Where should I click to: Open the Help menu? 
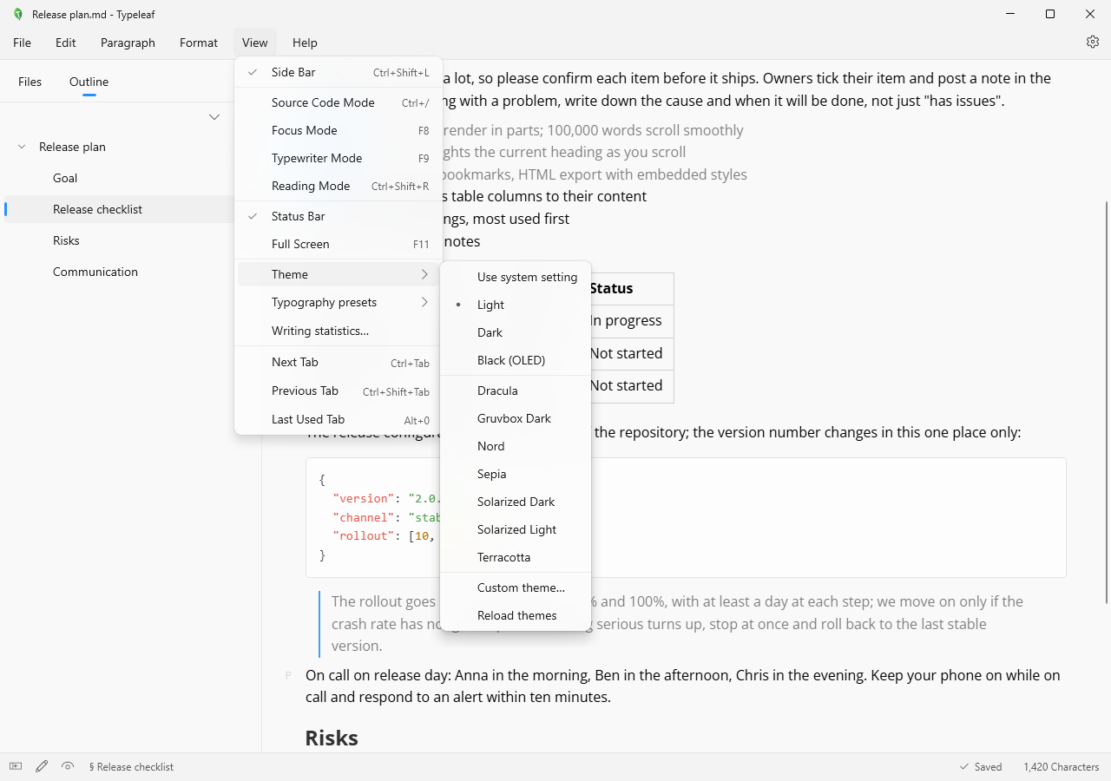305,43
